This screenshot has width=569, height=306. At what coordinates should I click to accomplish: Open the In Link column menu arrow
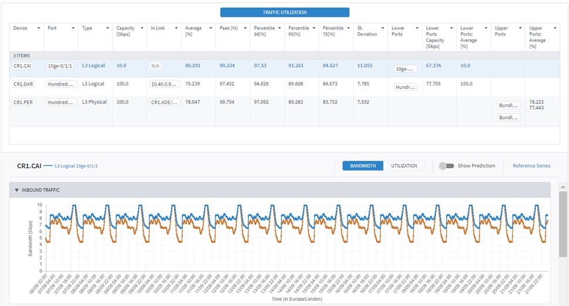click(176, 28)
